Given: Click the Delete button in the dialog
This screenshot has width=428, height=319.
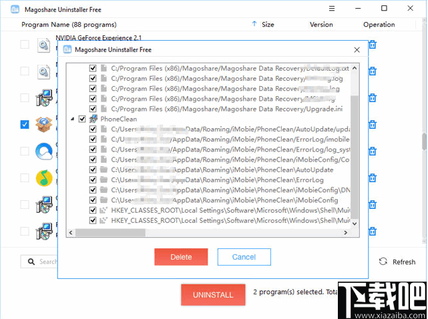Looking at the screenshot, I should coord(181,257).
